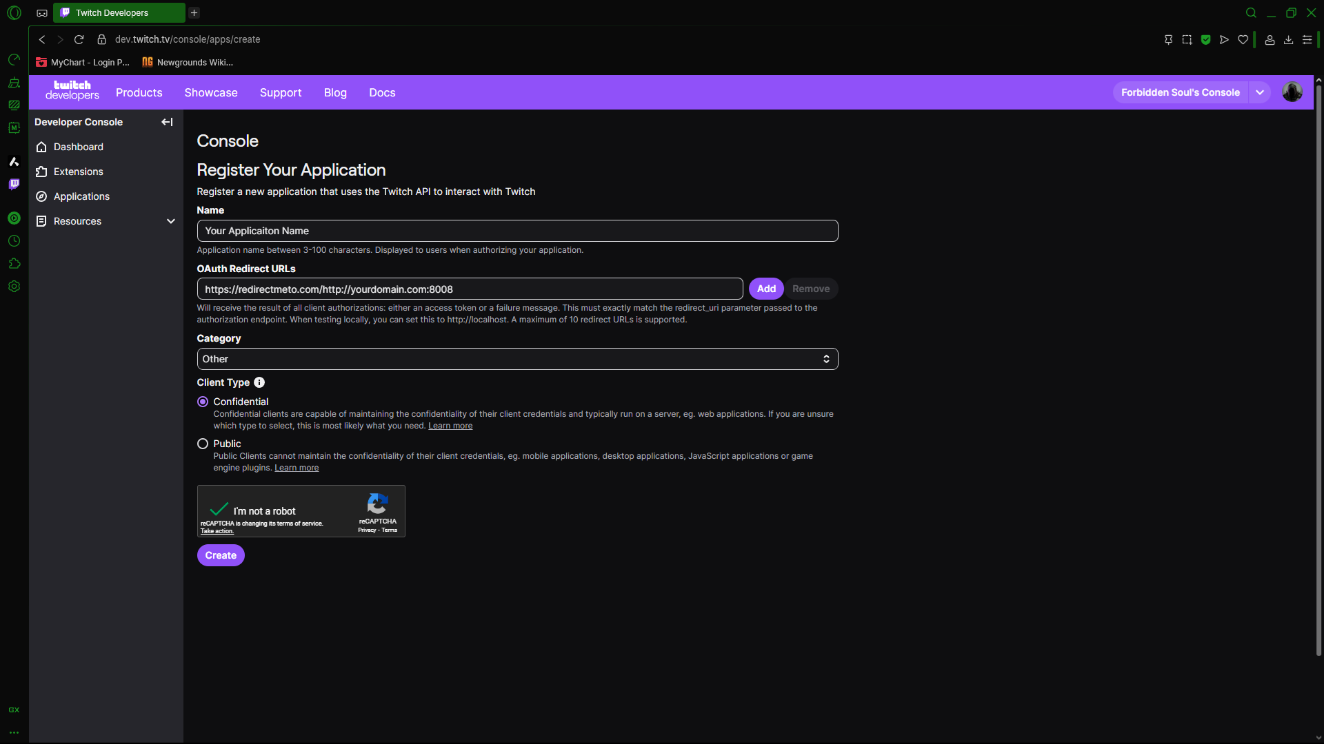Expand the Forbidden Soul's Console dropdown arrow
The width and height of the screenshot is (1324, 744).
1260,92
